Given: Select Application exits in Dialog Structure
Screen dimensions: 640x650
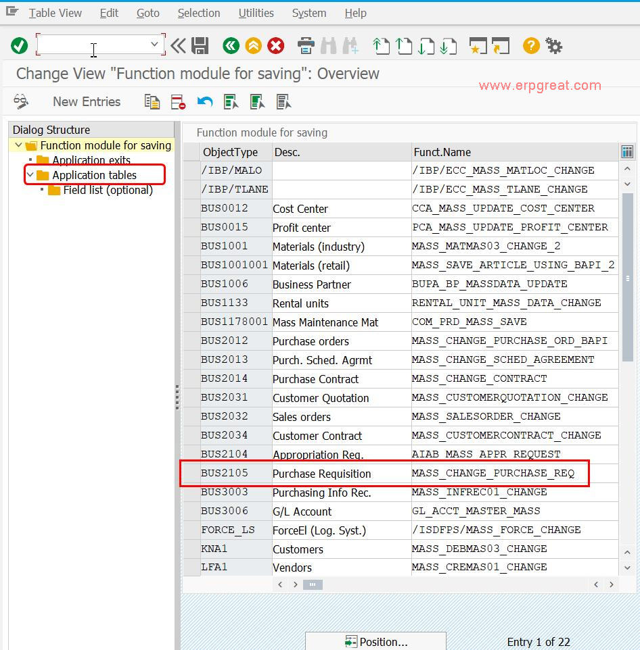Looking at the screenshot, I should (x=91, y=160).
